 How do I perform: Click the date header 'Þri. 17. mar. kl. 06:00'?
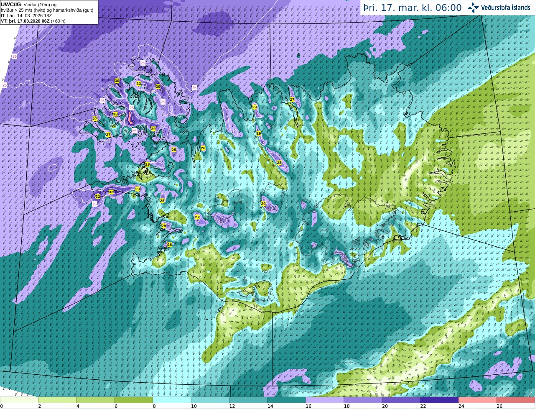413,8
